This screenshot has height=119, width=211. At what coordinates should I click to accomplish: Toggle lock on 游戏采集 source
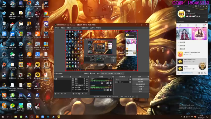87,88
